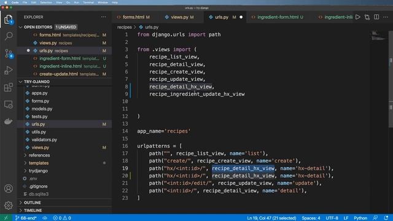The height and width of the screenshot is (221, 393).
Task: Open notifications bell in status bar
Action: click(386, 218)
